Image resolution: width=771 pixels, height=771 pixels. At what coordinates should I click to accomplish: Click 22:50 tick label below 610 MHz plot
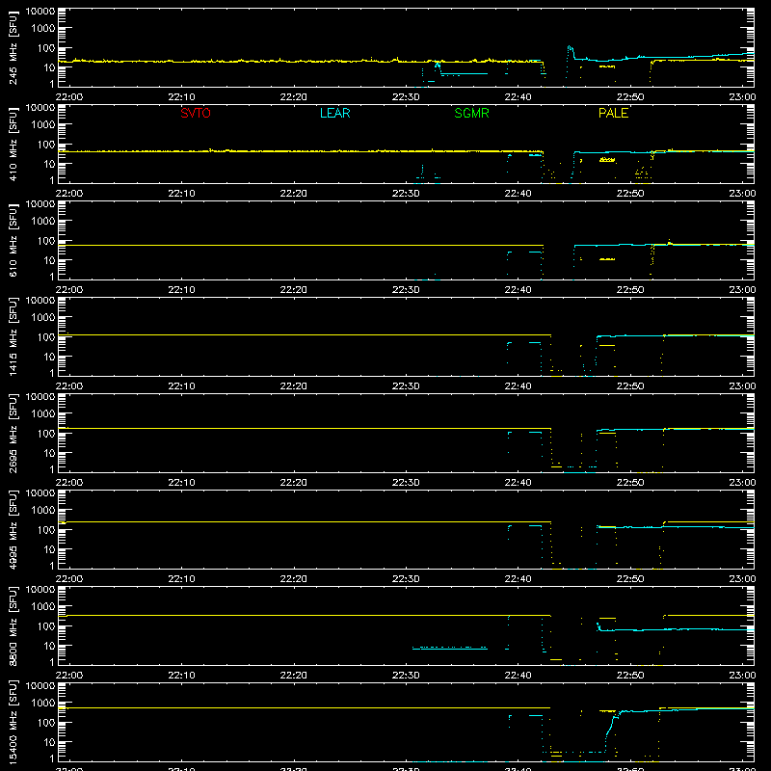tap(630, 290)
